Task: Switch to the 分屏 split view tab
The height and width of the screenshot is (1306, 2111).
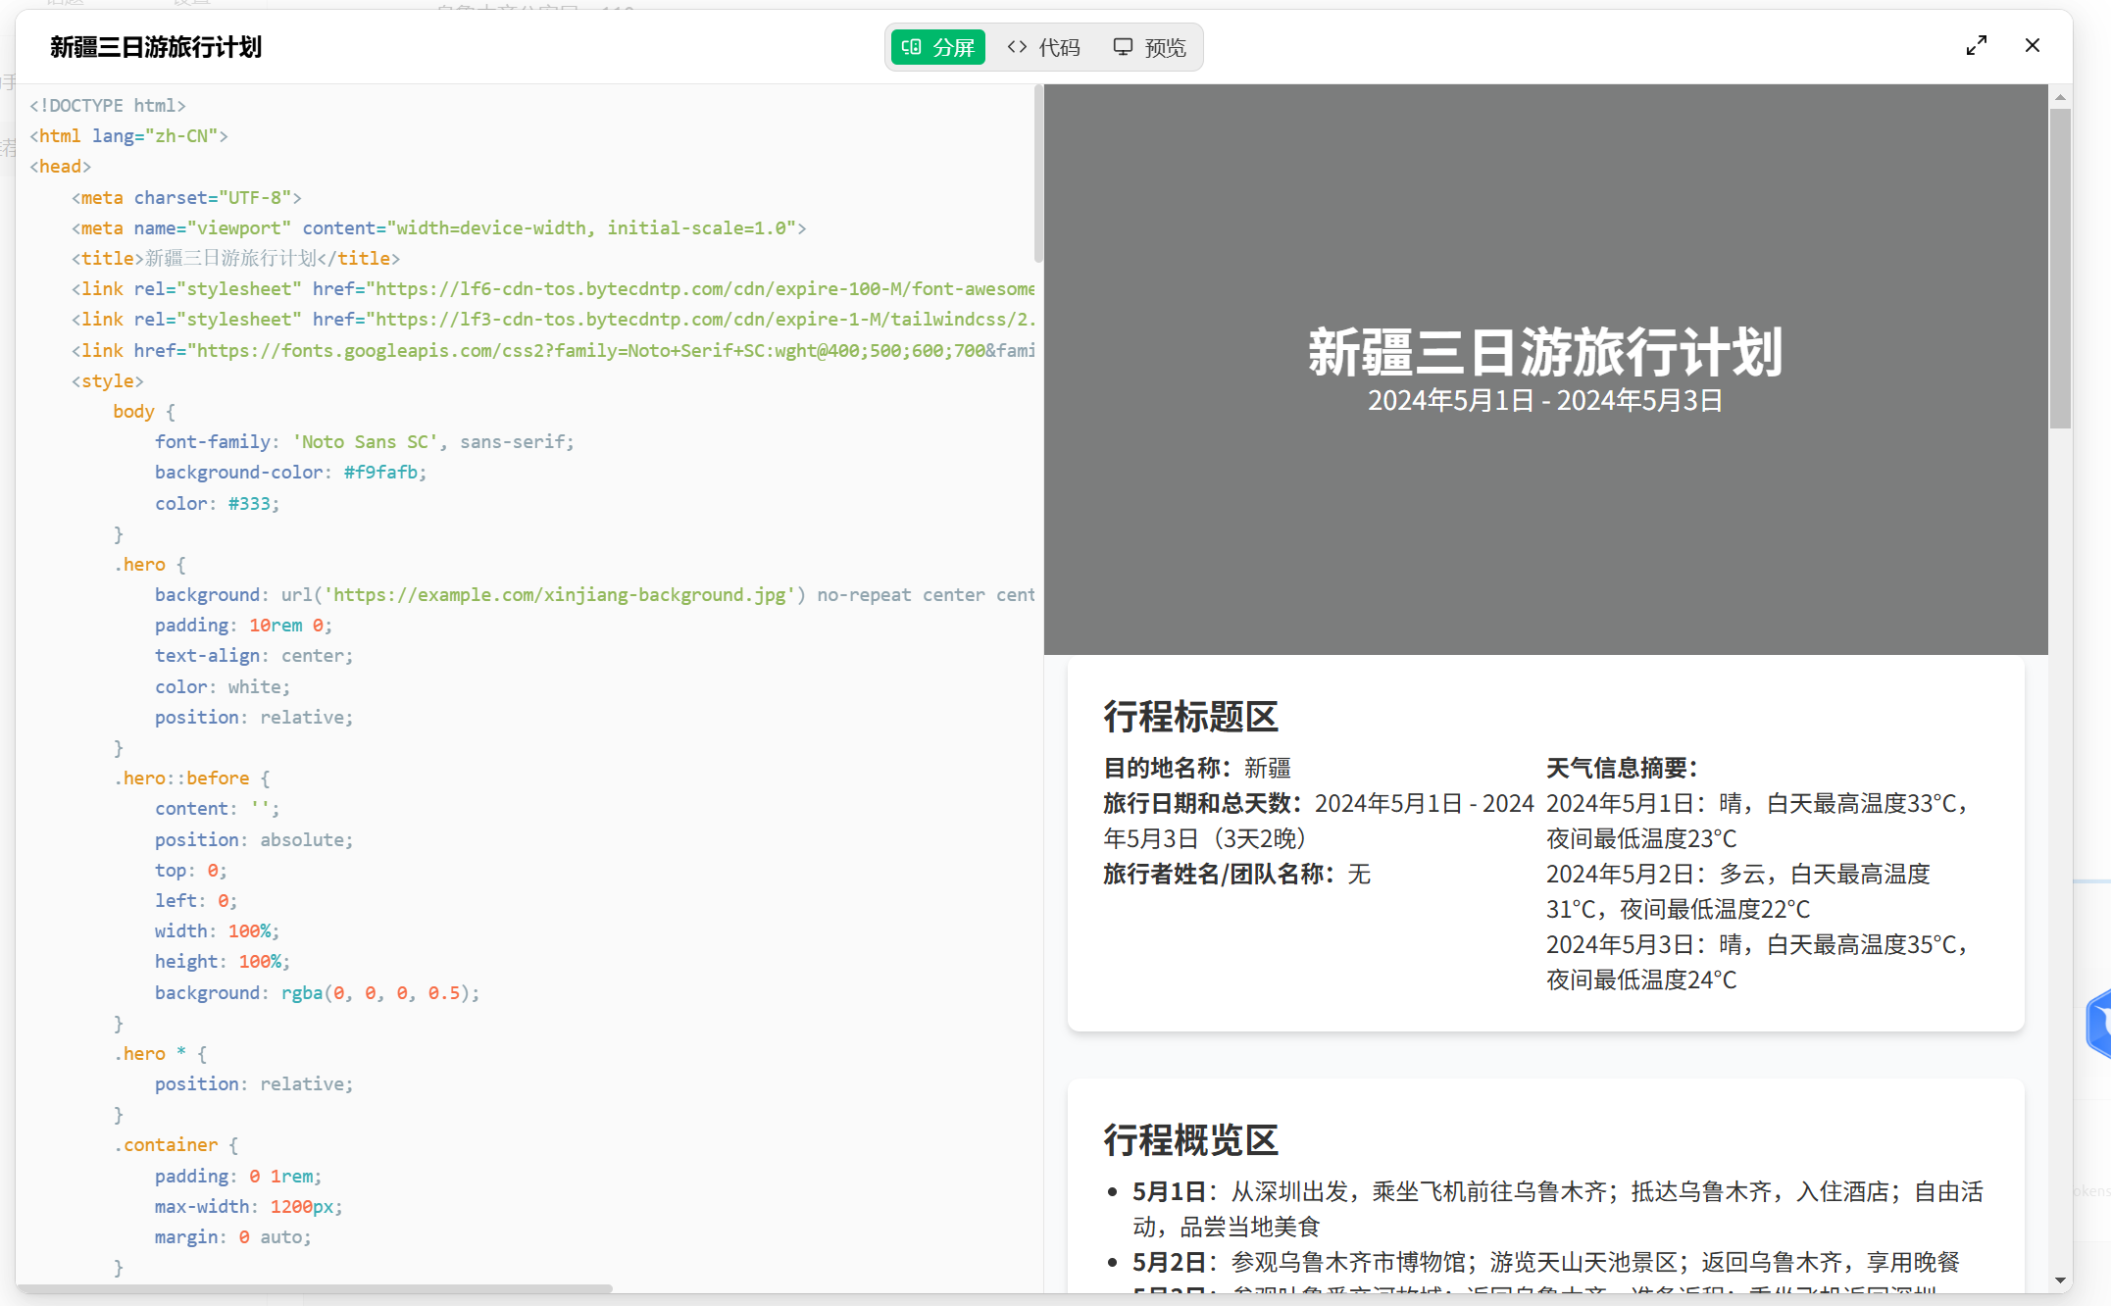Action: 937,47
